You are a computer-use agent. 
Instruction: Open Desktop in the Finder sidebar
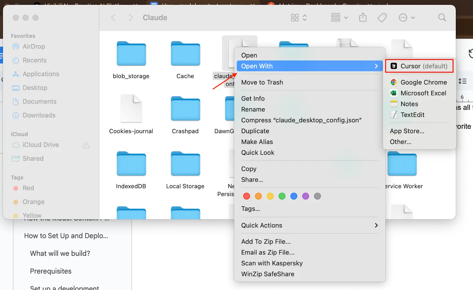point(30,88)
